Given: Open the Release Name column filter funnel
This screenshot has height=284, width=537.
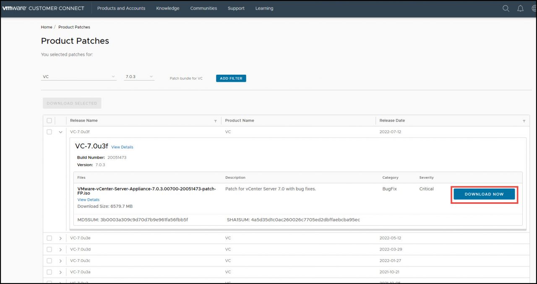Looking at the screenshot, I should 215,120.
